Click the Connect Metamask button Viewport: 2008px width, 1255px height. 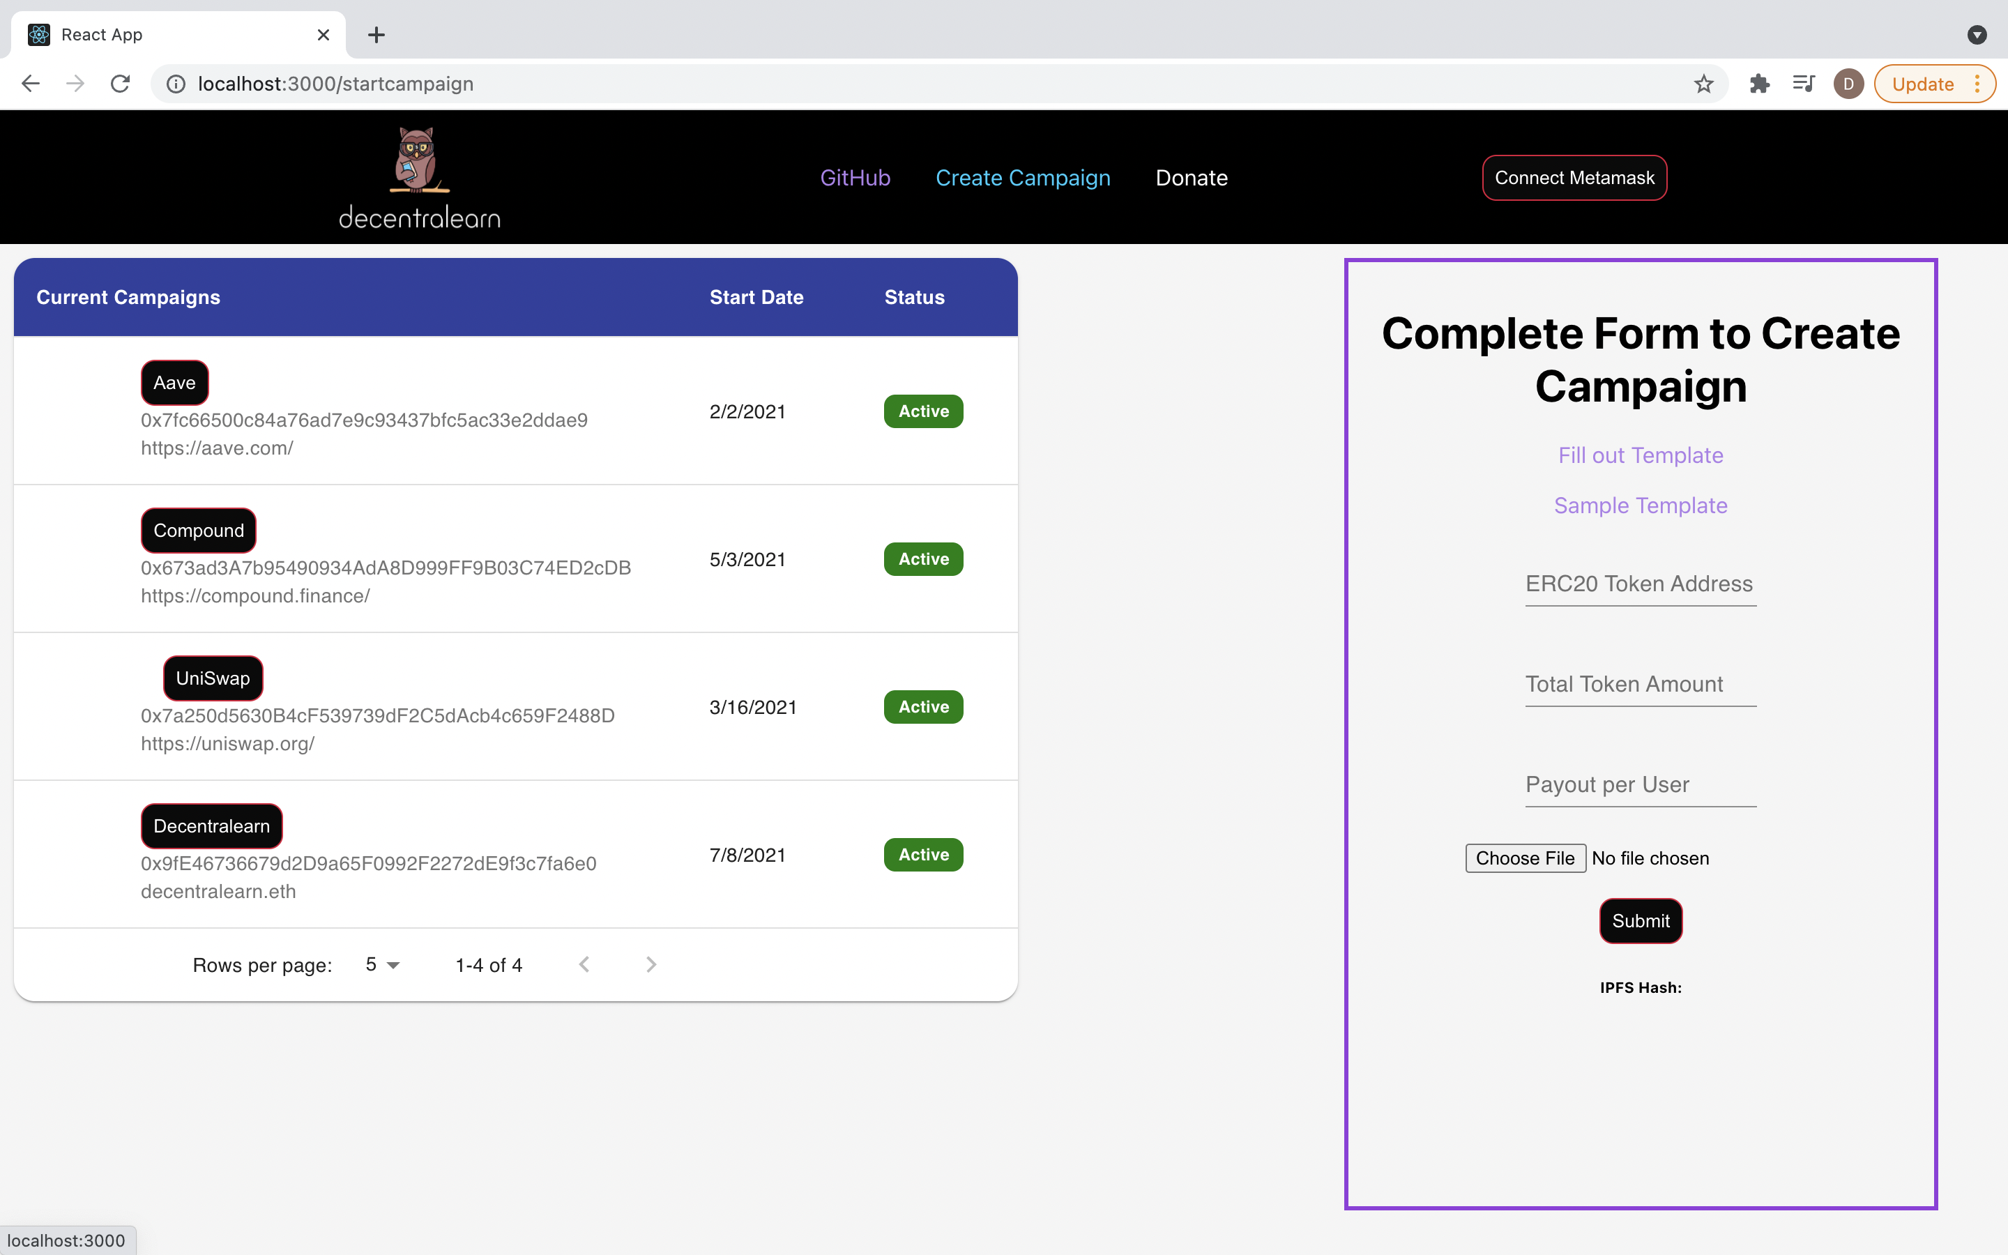click(1574, 178)
